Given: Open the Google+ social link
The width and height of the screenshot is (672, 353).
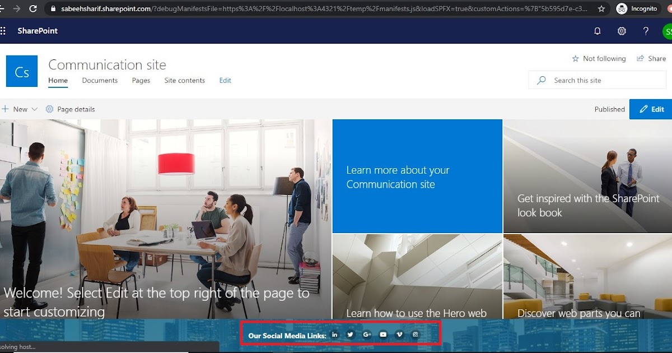Looking at the screenshot, I should tap(366, 334).
